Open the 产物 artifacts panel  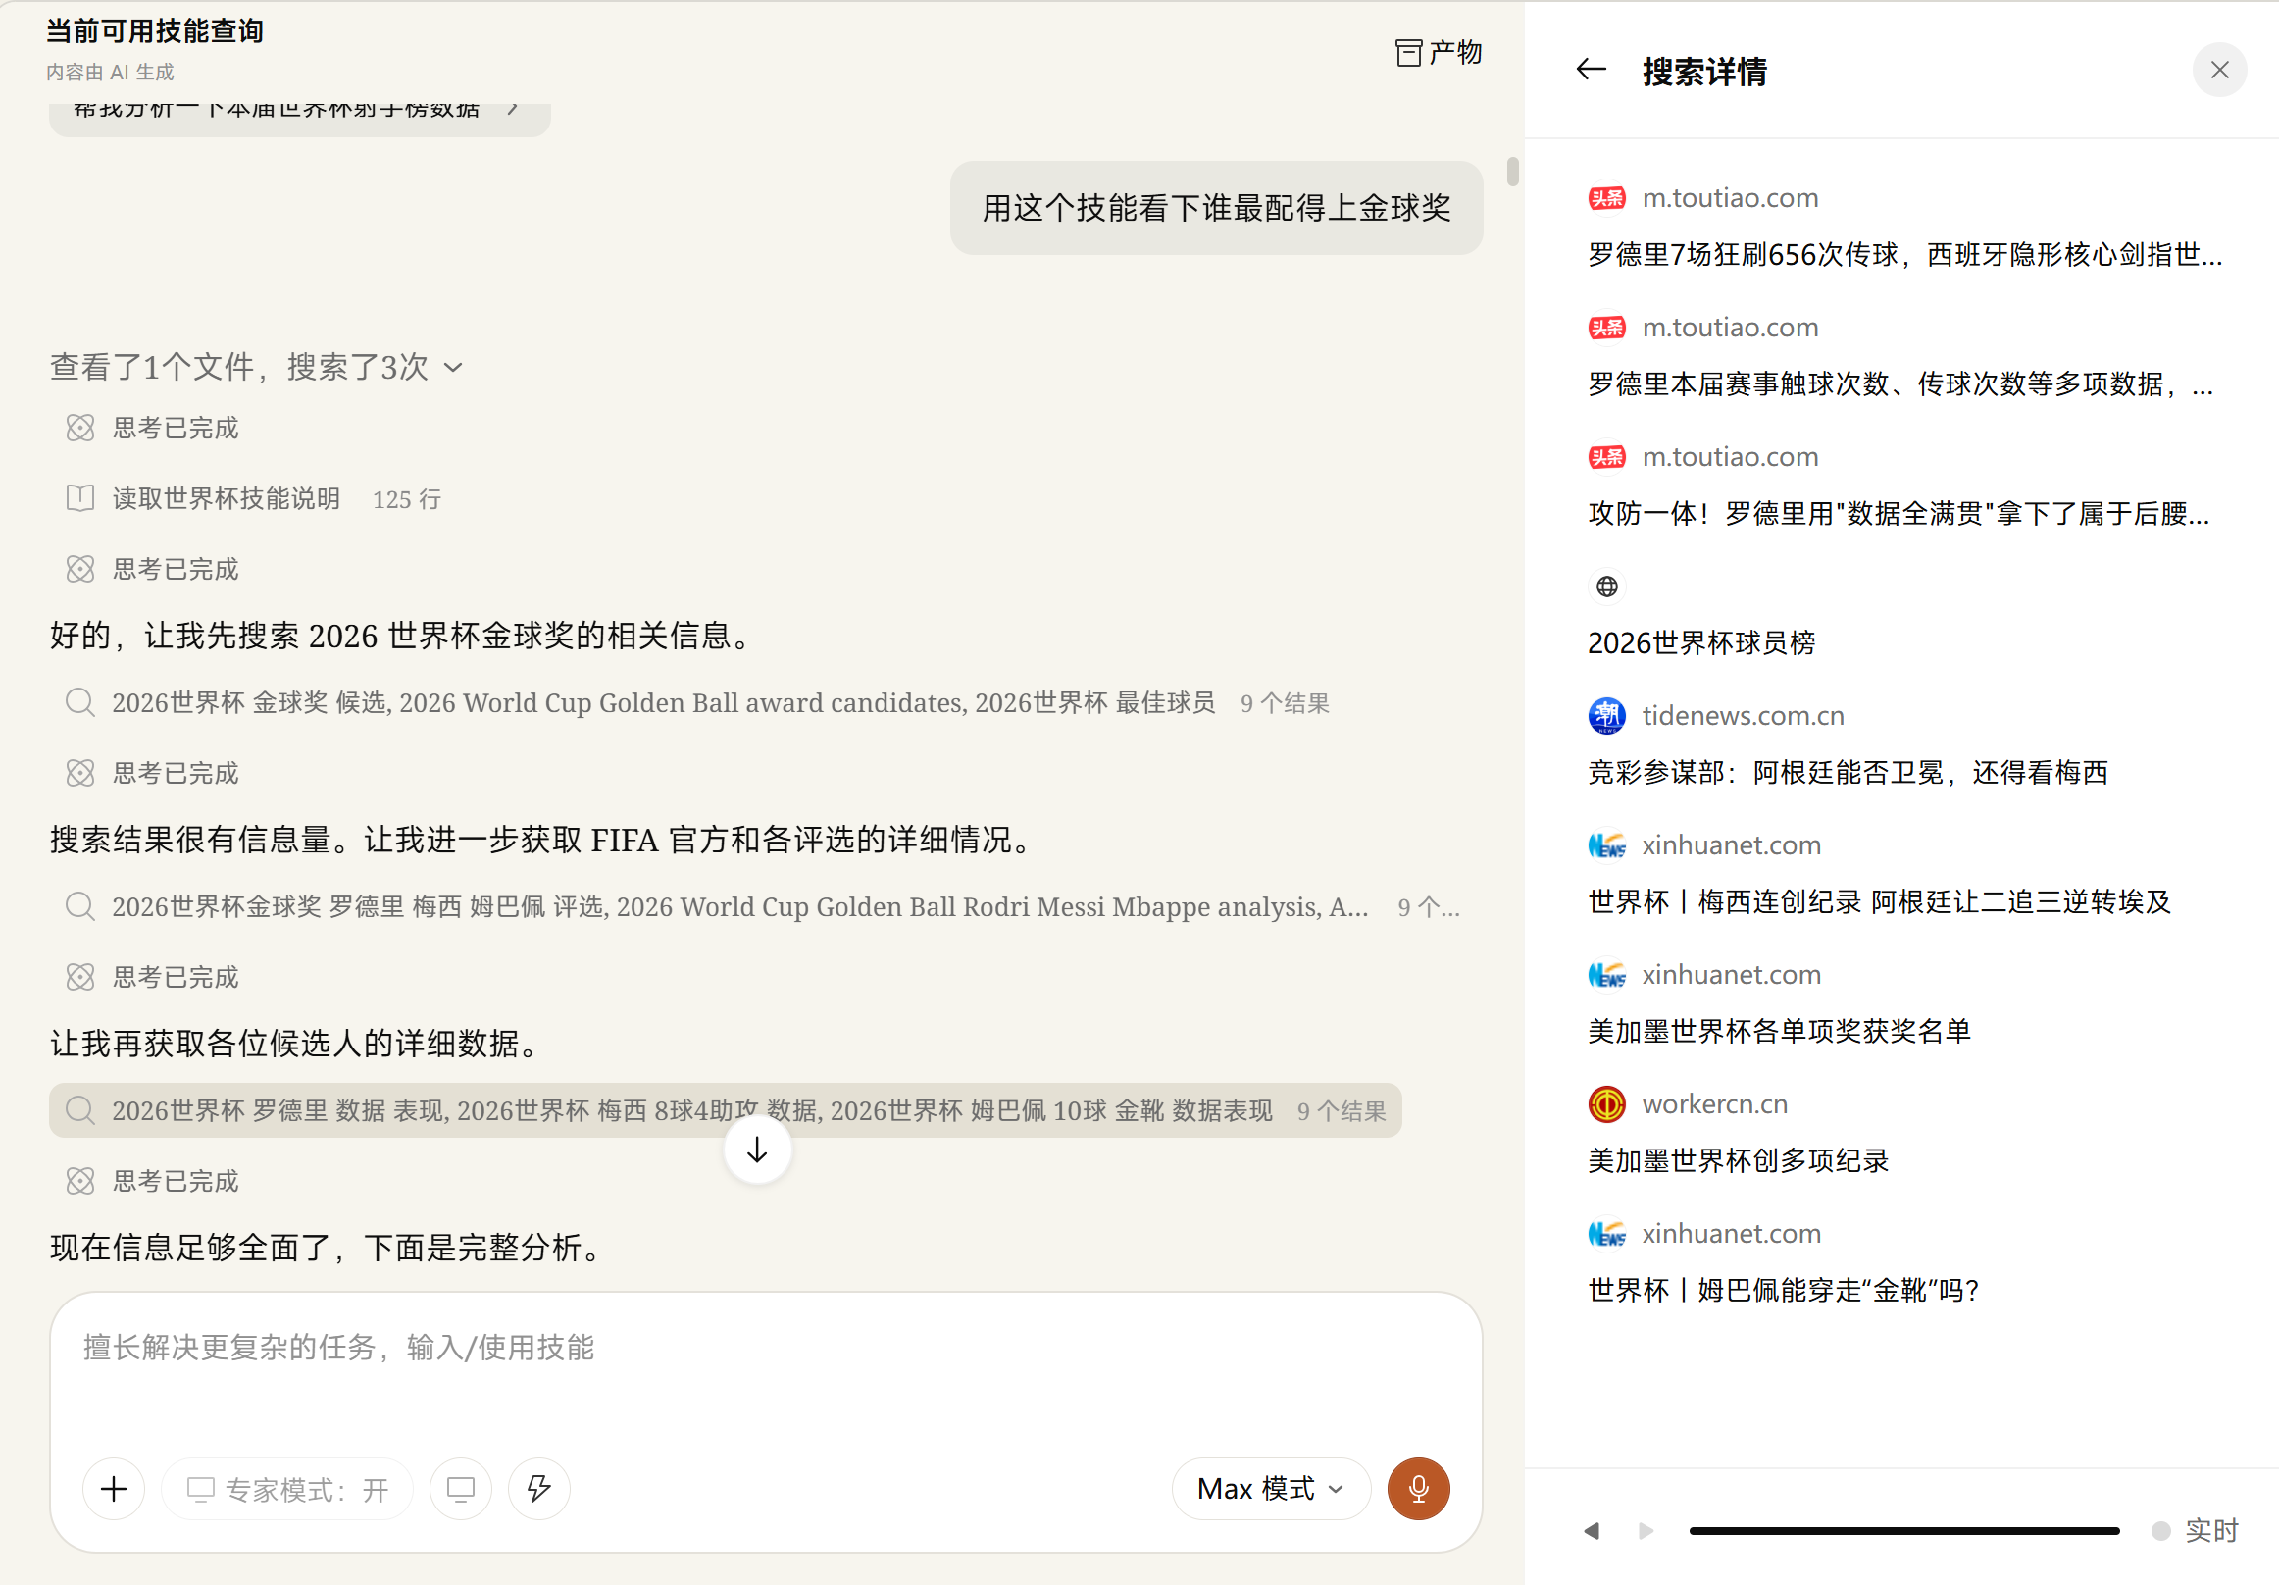pyautogui.click(x=1439, y=52)
